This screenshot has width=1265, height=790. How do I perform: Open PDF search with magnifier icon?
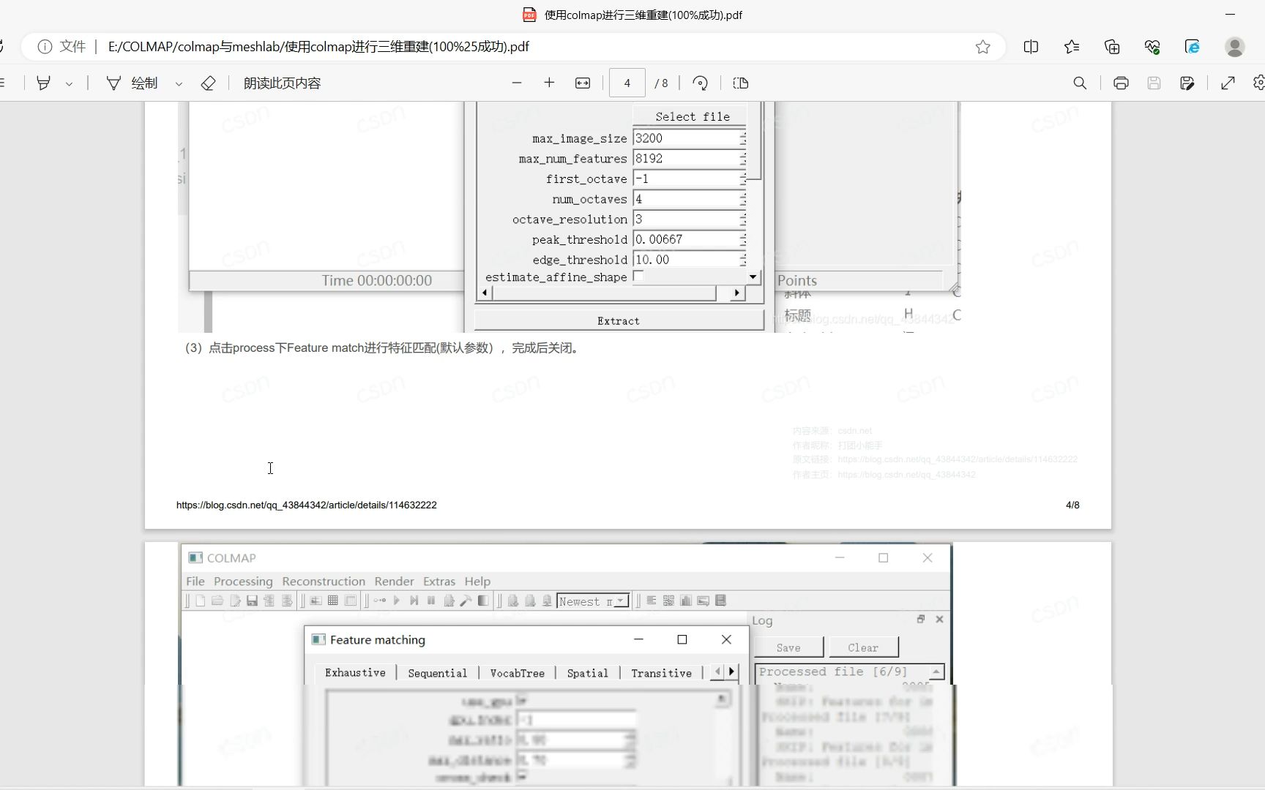coord(1080,83)
